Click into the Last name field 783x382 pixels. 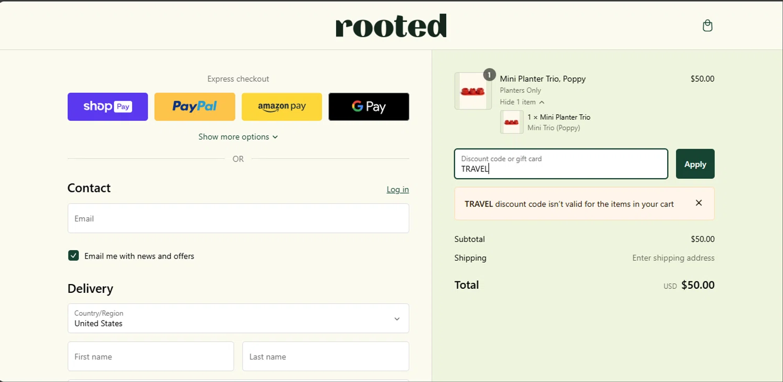point(326,356)
